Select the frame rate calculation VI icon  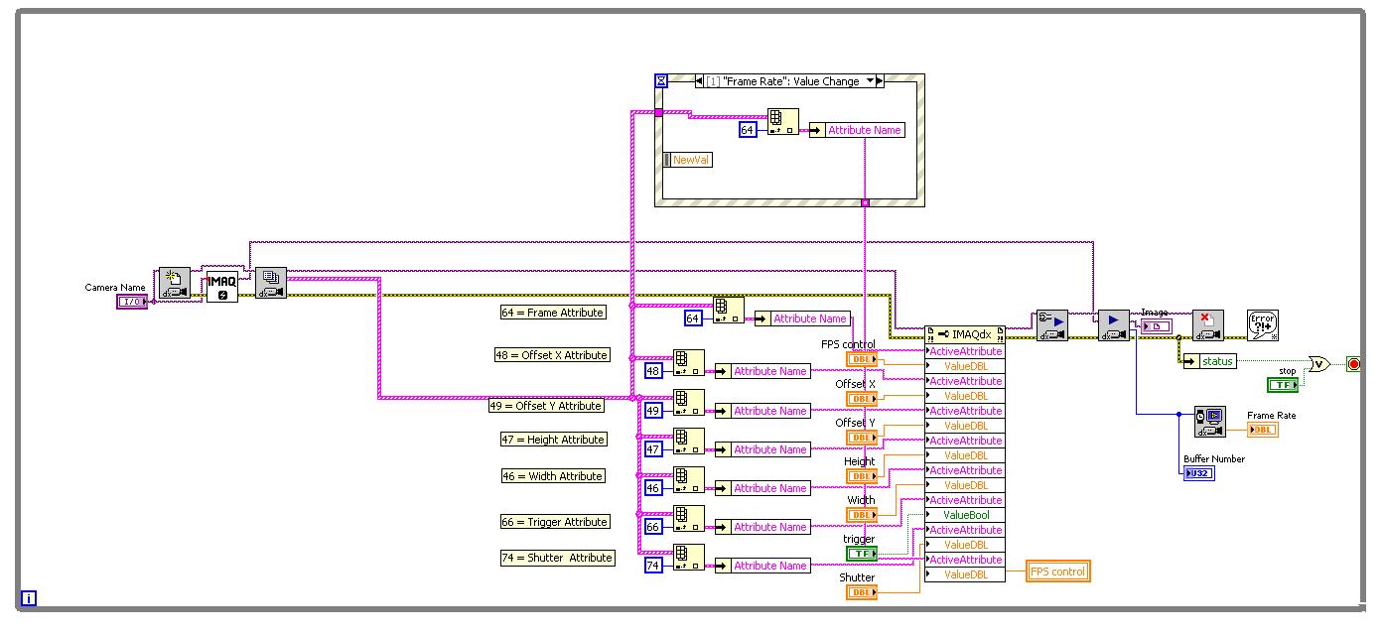(x=1209, y=422)
